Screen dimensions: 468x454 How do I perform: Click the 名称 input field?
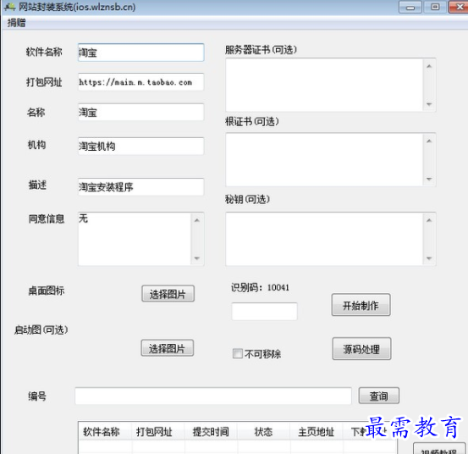tap(140, 112)
